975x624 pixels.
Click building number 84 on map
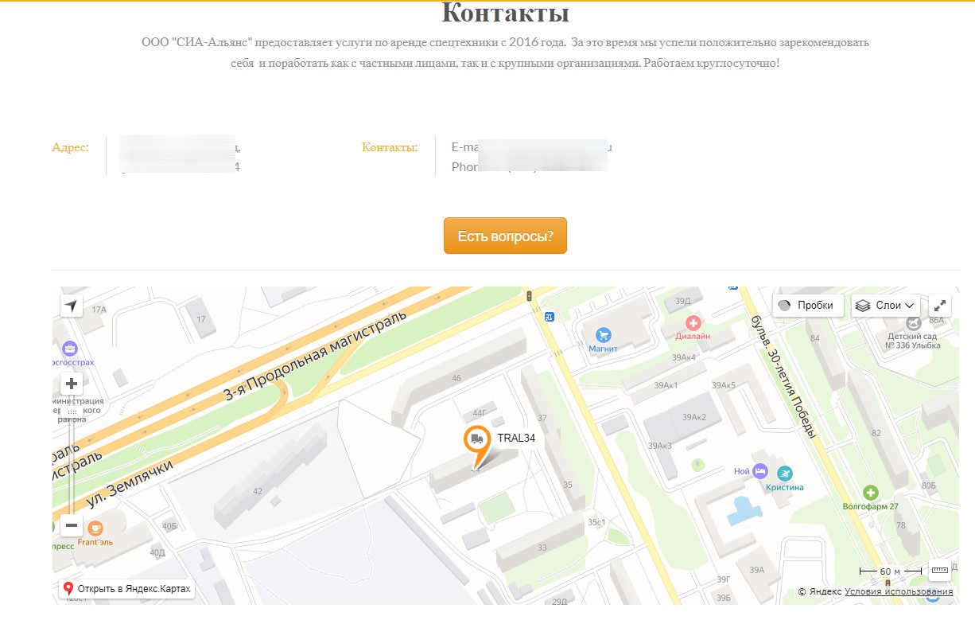[x=814, y=339]
